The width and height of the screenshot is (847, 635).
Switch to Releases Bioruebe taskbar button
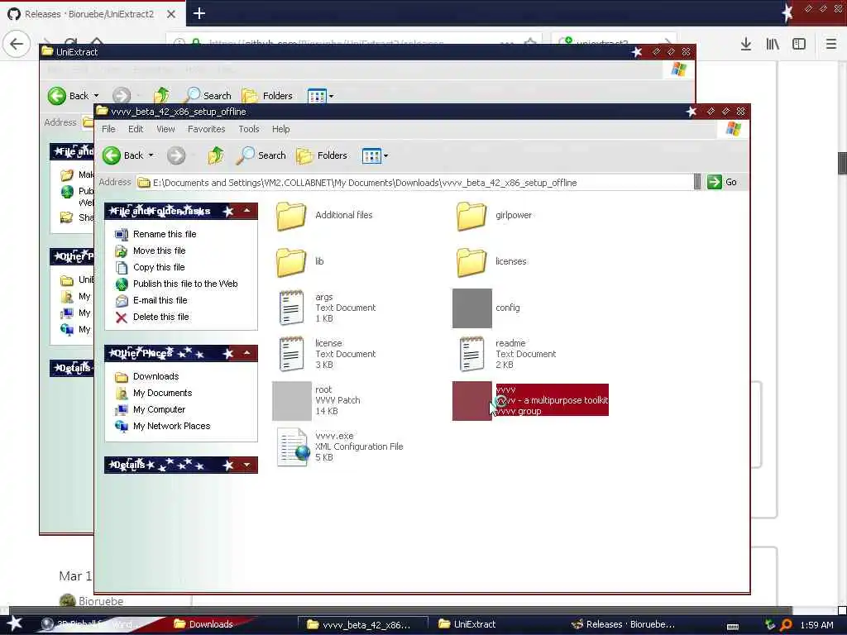[624, 624]
